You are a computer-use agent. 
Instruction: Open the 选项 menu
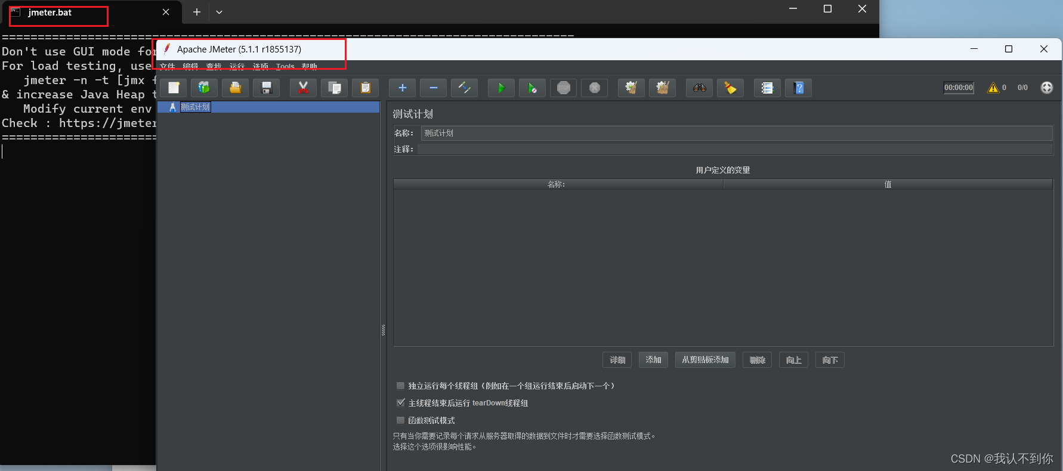coord(260,66)
